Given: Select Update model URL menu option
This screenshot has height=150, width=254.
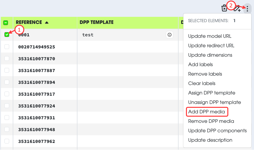Looking at the screenshot, I should [x=210, y=36].
